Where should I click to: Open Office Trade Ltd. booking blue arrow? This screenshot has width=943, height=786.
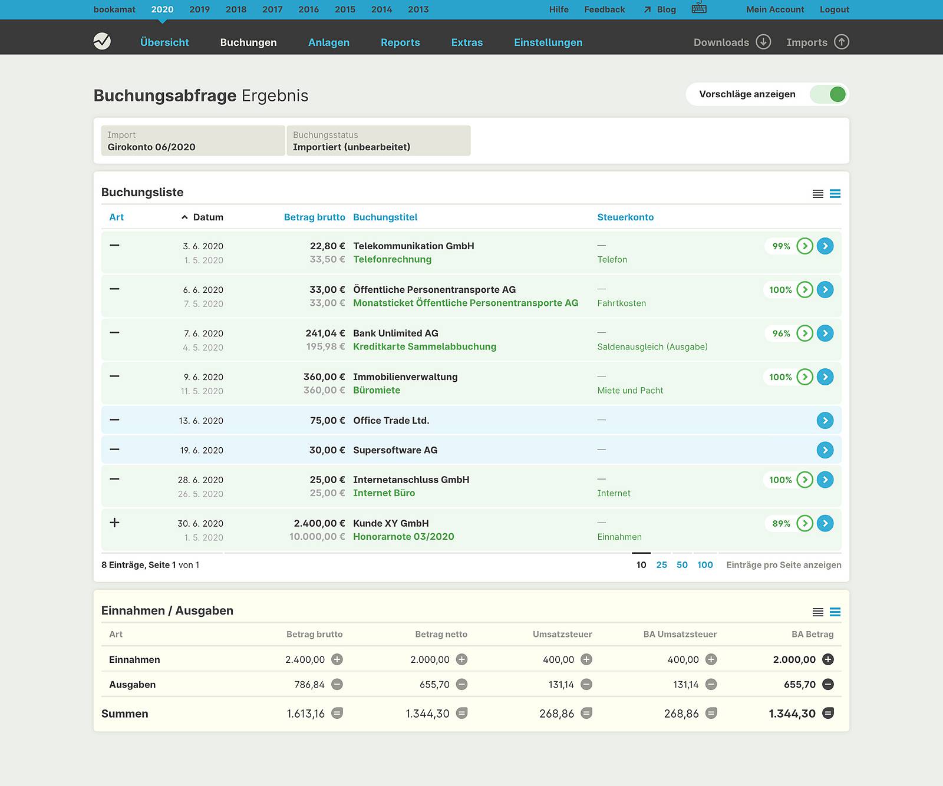pyautogui.click(x=825, y=421)
